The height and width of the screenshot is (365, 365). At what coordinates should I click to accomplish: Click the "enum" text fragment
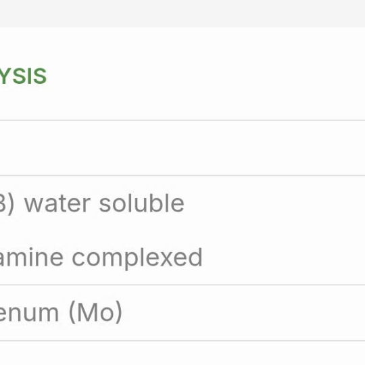[29, 314]
